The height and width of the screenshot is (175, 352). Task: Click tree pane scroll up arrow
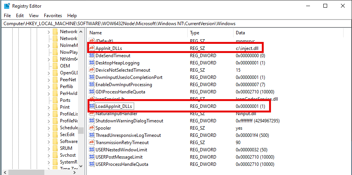click(81, 32)
